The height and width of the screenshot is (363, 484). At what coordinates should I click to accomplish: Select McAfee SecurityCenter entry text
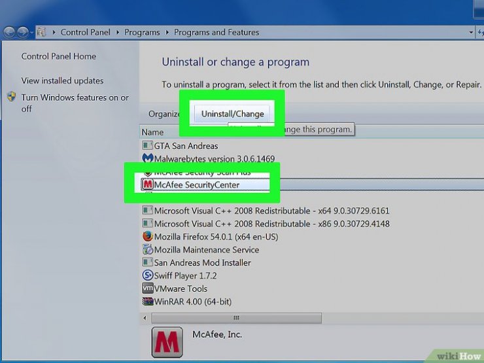(197, 185)
